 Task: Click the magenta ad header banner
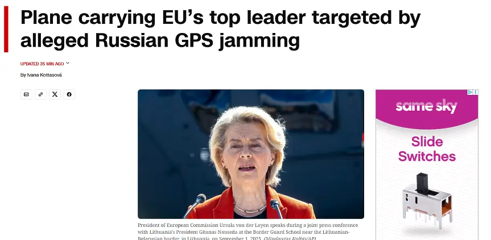[x=427, y=109]
